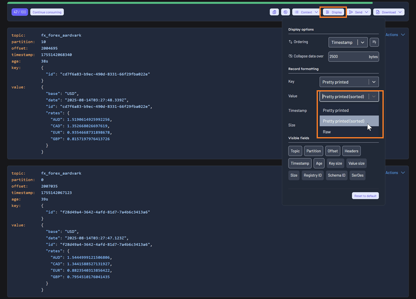The width and height of the screenshot is (416, 299).
Task: Toggle the Topic visible field
Action: 295,151
